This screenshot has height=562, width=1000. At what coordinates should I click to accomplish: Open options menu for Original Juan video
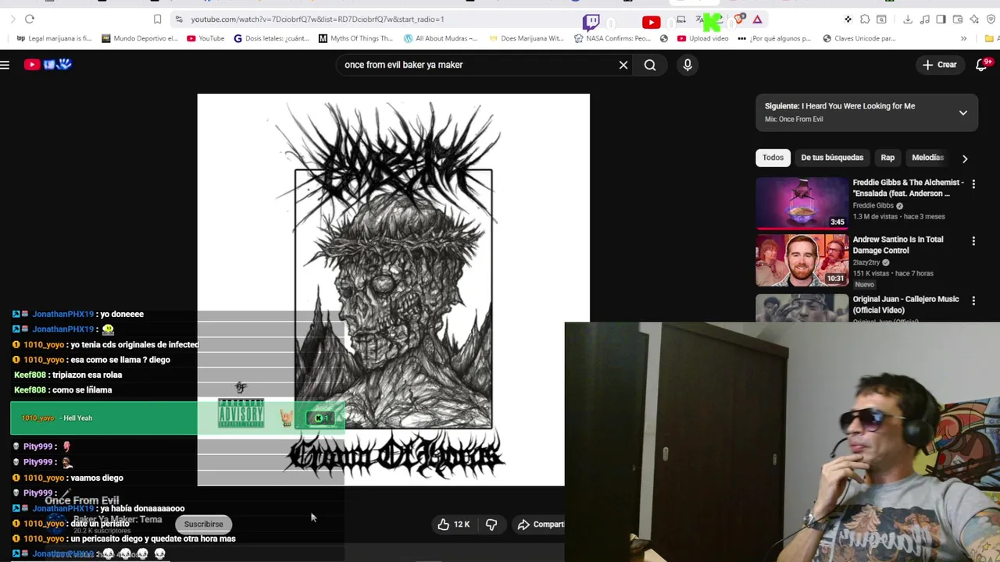[973, 301]
